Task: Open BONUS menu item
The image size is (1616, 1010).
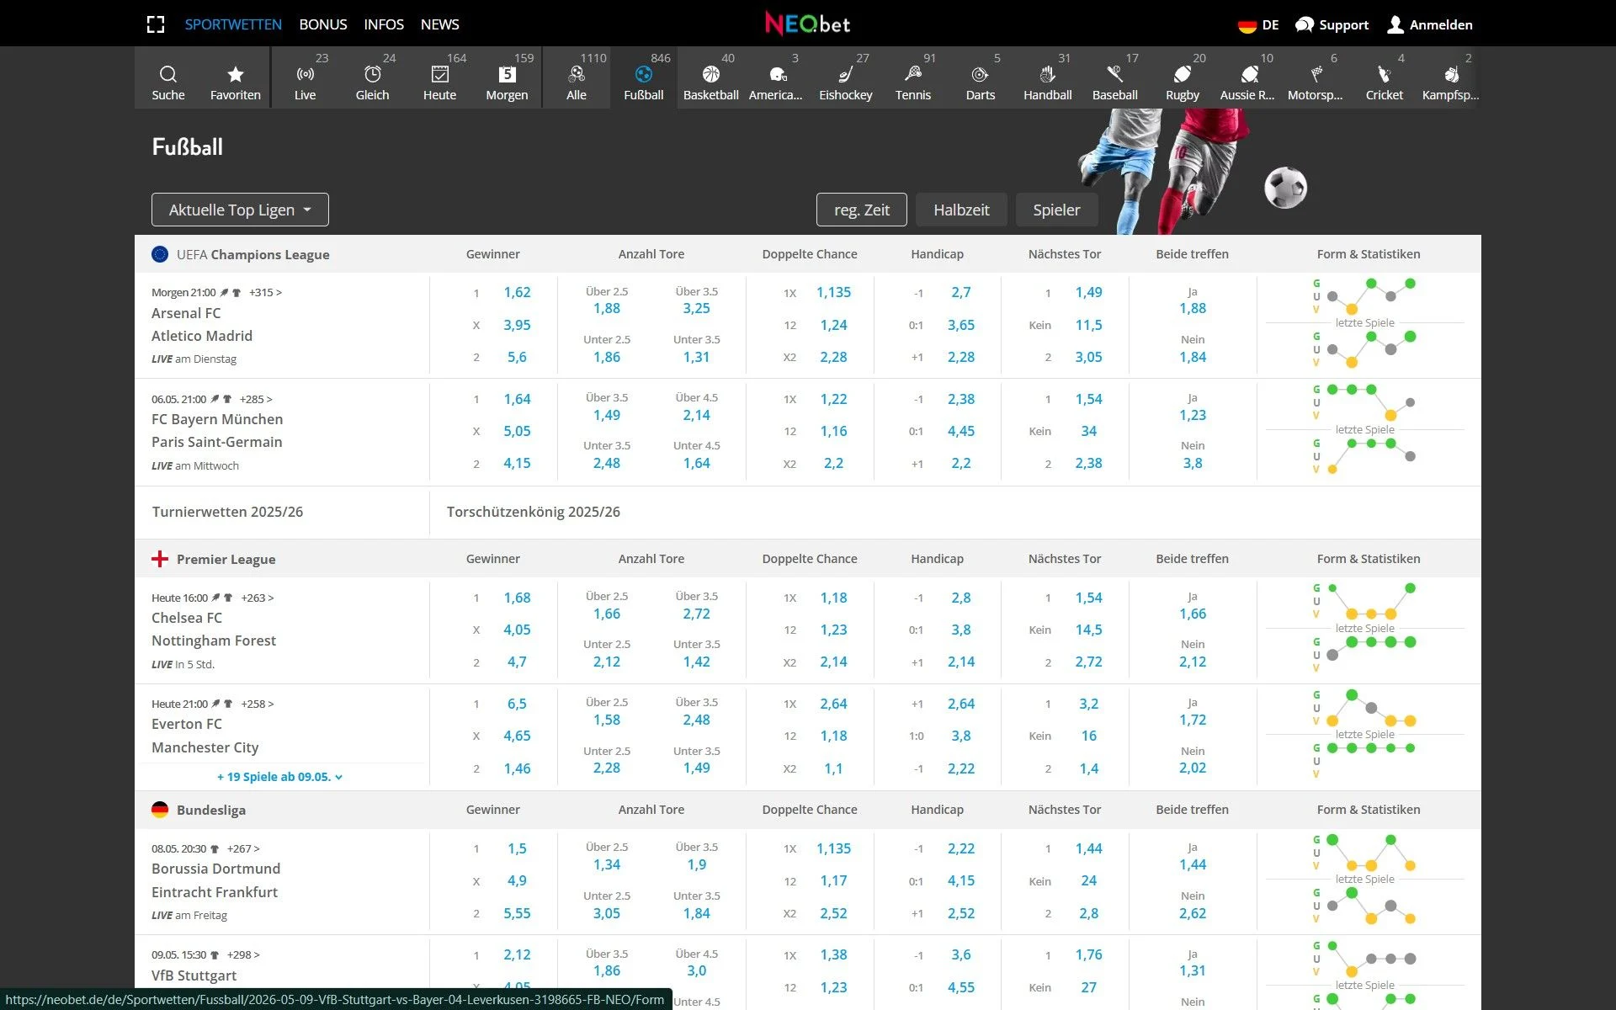Action: (x=323, y=24)
